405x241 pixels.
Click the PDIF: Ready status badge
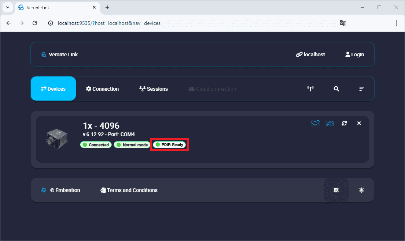pos(170,145)
